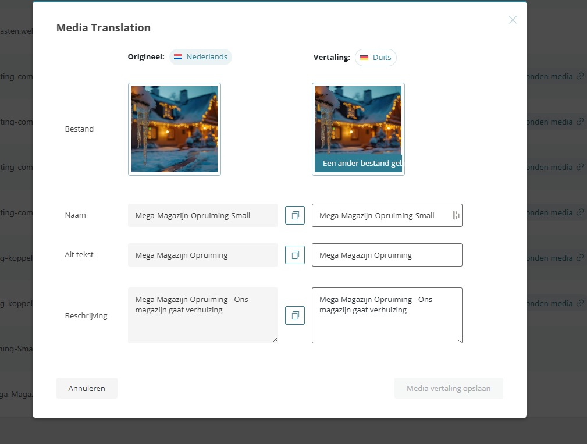Viewport: 587px width, 444px height.
Task: Click the Vertaling: label
Action: pyautogui.click(x=332, y=57)
